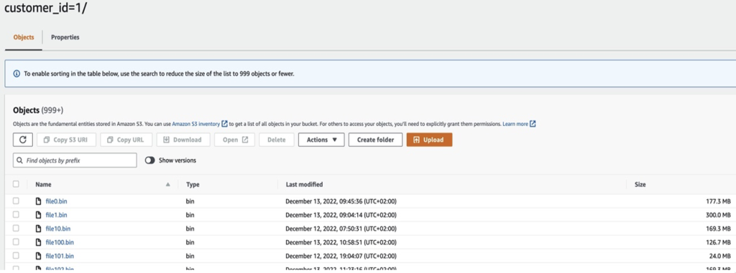Select the checkbox for file0.bin
Viewport: 736px width, 273px height.
tap(16, 201)
